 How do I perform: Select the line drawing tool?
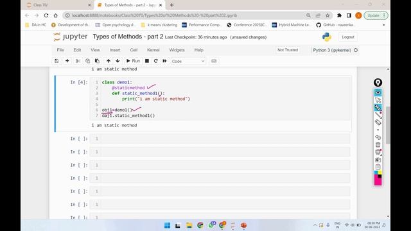pyautogui.click(x=378, y=115)
